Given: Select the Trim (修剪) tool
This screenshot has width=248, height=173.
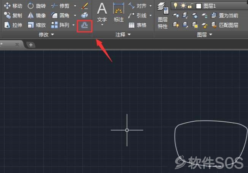Looking at the screenshot, I should (60, 6).
